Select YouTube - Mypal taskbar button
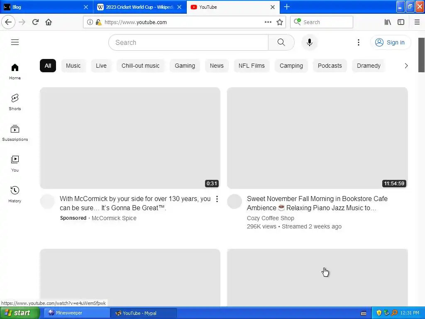Image resolution: width=425 pixels, height=319 pixels. [144, 313]
